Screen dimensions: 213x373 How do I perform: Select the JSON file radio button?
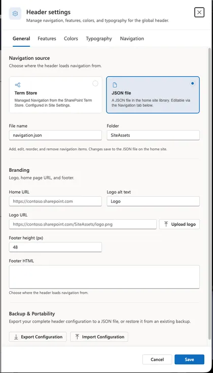point(192,83)
